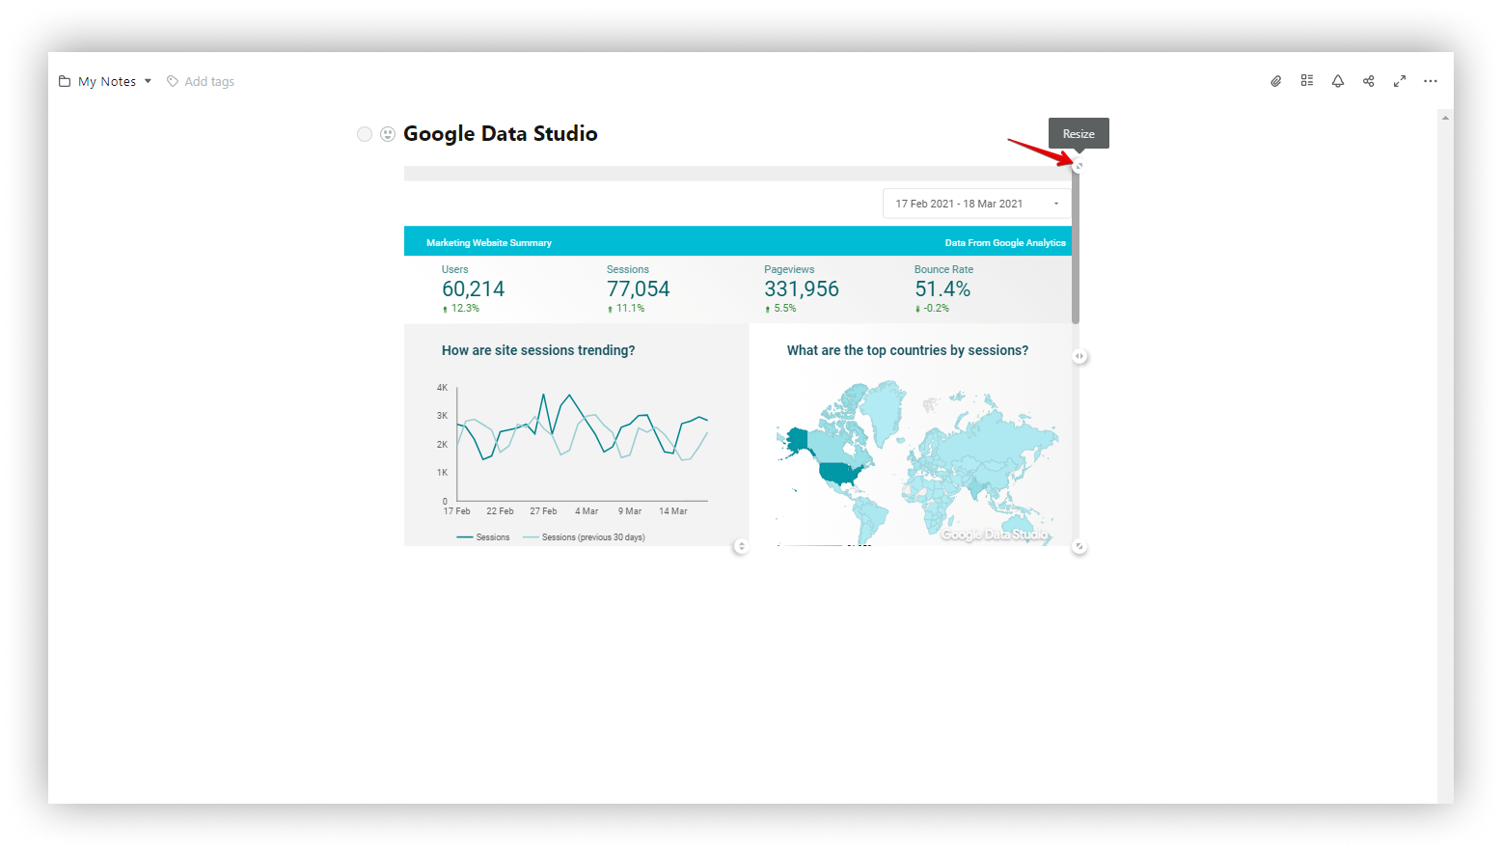Choose an emoji icon for the note
1502x851 pixels.
pos(388,134)
